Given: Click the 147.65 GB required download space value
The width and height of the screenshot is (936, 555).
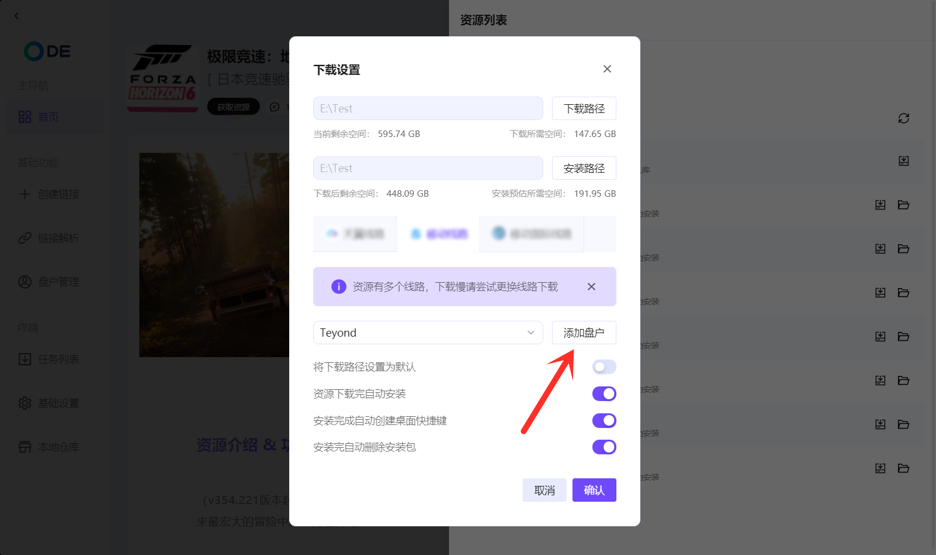Looking at the screenshot, I should [595, 134].
